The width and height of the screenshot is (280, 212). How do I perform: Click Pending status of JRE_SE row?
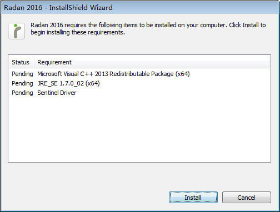(22, 83)
